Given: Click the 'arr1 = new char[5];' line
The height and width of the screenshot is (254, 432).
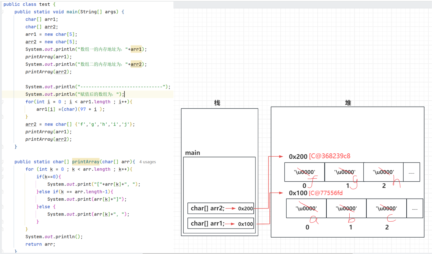Looking at the screenshot, I should click(x=51, y=34).
